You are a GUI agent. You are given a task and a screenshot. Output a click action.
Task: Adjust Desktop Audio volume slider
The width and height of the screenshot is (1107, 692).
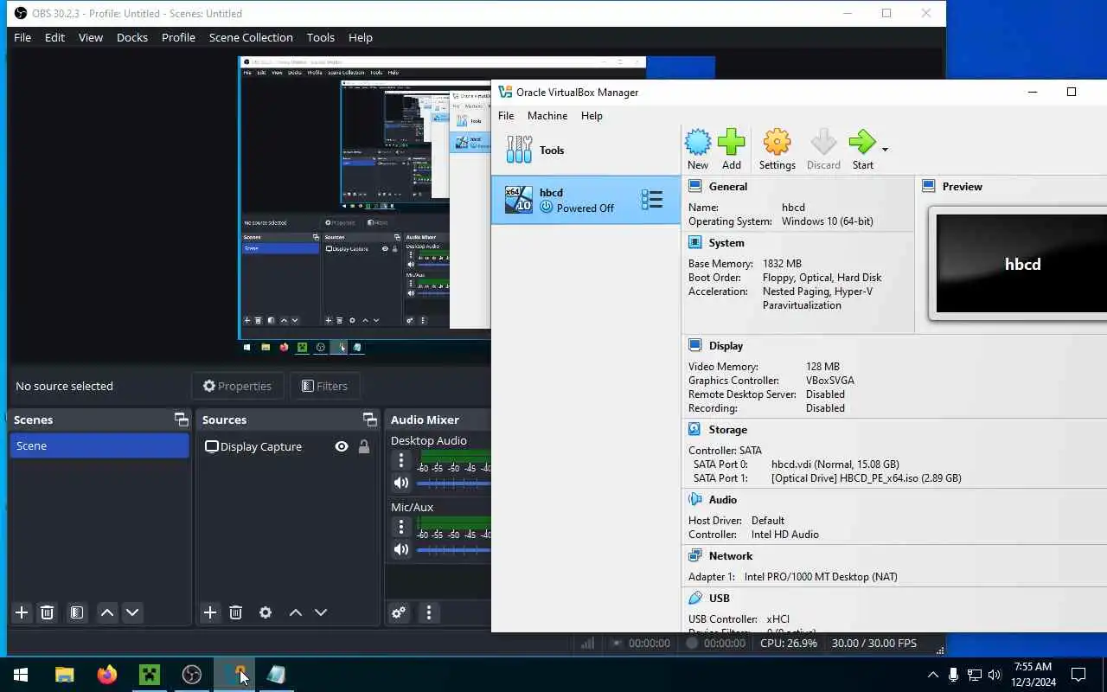click(453, 484)
